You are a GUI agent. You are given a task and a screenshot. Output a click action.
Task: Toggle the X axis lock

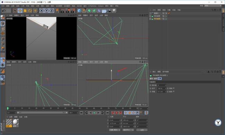42,11
